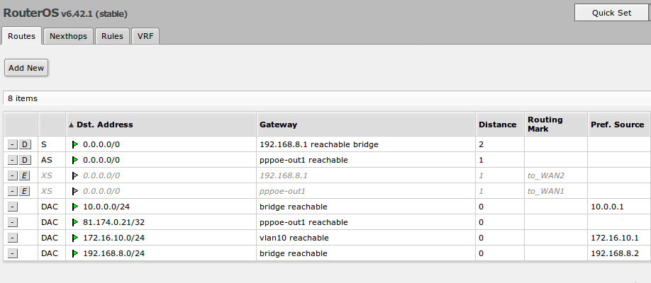Click gray flag icon of to_WAN2 route
Image resolution: width=651 pixels, height=283 pixels.
click(x=76, y=175)
